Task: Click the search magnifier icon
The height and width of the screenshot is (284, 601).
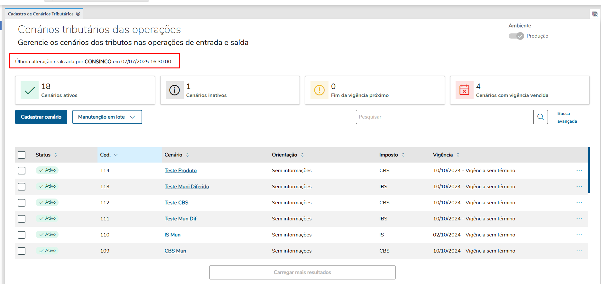Action: coord(541,117)
